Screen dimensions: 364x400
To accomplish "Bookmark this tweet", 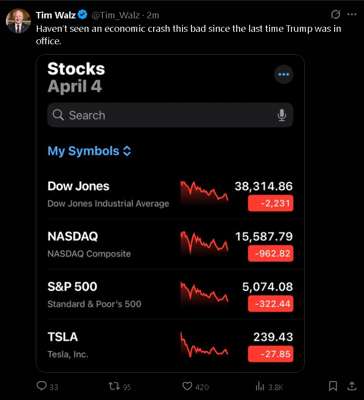I will (333, 386).
